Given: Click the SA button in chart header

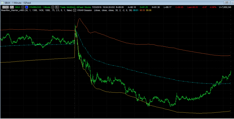Looking at the screenshot, I should click(x=4, y=6).
